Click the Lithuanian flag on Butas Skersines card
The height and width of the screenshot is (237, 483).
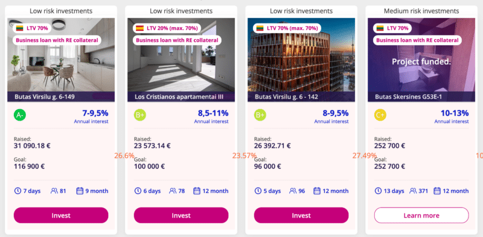point(380,28)
